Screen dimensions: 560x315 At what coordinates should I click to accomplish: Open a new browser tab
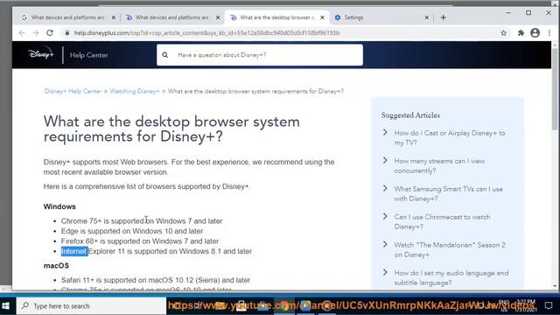[x=444, y=17]
